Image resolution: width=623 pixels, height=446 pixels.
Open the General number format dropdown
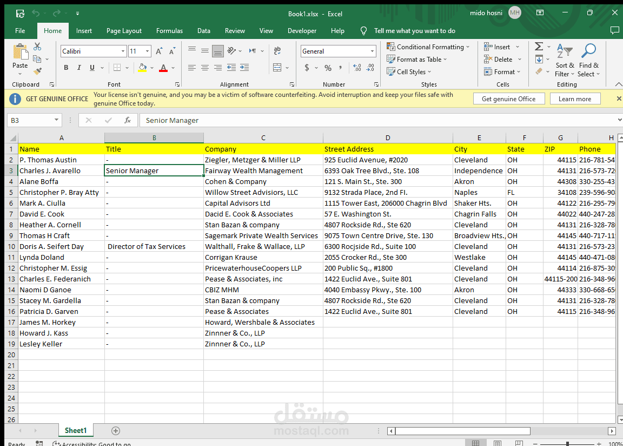[372, 51]
